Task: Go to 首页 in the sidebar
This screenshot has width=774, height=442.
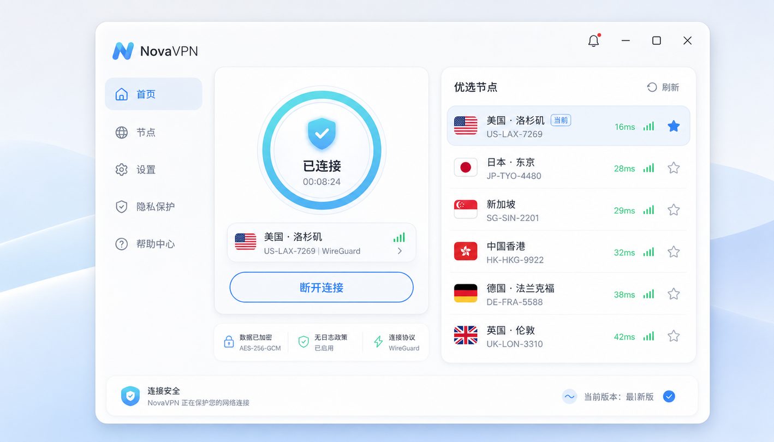Action: click(x=153, y=94)
